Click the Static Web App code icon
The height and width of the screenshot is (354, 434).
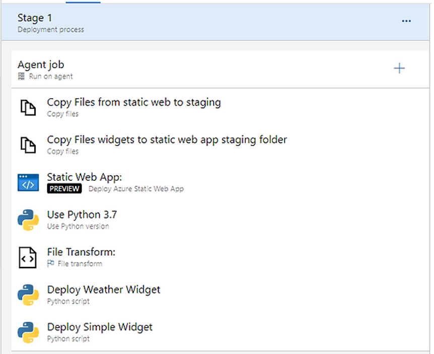(28, 182)
